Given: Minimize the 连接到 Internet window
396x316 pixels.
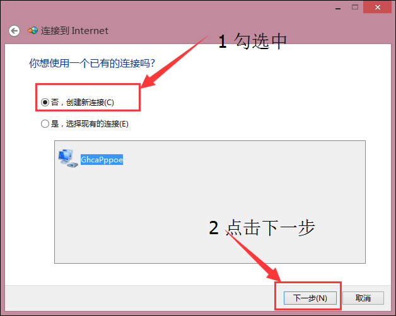Looking at the screenshot, I should [x=338, y=8].
